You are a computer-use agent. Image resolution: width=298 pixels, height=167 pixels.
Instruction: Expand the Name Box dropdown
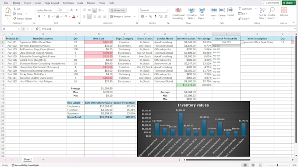click(19, 29)
